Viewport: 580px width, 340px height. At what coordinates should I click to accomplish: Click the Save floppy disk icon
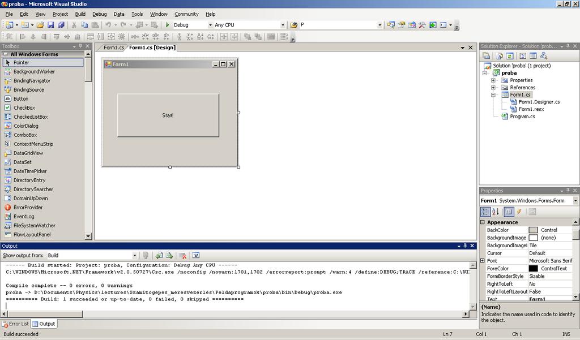pyautogui.click(x=50, y=25)
